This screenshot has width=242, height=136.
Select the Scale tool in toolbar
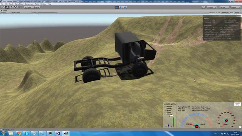click(x=16, y=7)
